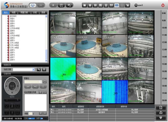Open the image search playback icon
The height and width of the screenshot is (122, 168).
(61, 5)
